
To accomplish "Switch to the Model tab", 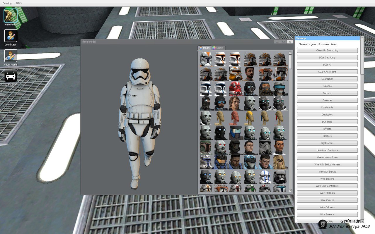I will click(x=204, y=48).
